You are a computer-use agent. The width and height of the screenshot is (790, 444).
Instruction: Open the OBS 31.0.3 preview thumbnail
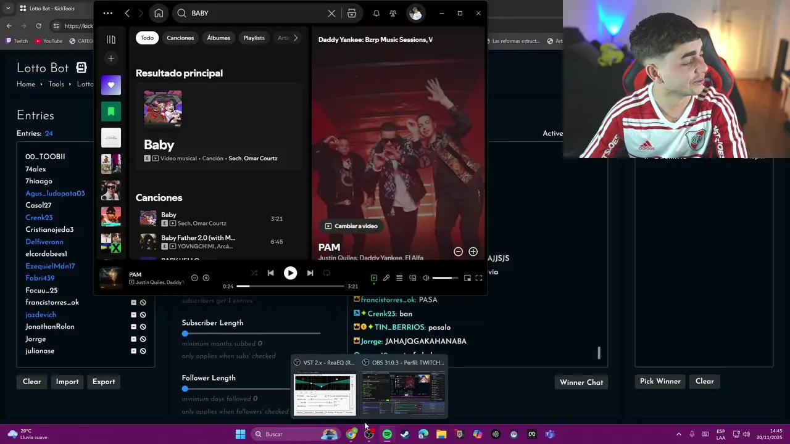point(404,395)
